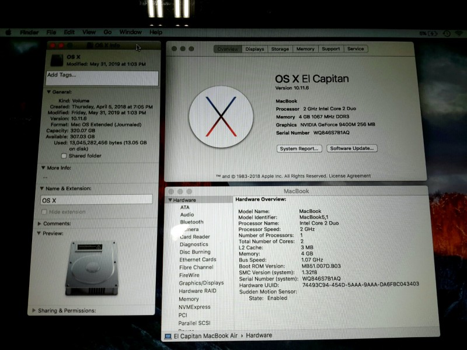
Task: Open the Time Machine menu bar icon
Action: click(x=446, y=34)
